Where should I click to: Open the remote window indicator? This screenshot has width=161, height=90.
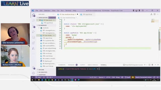tap(32, 77)
